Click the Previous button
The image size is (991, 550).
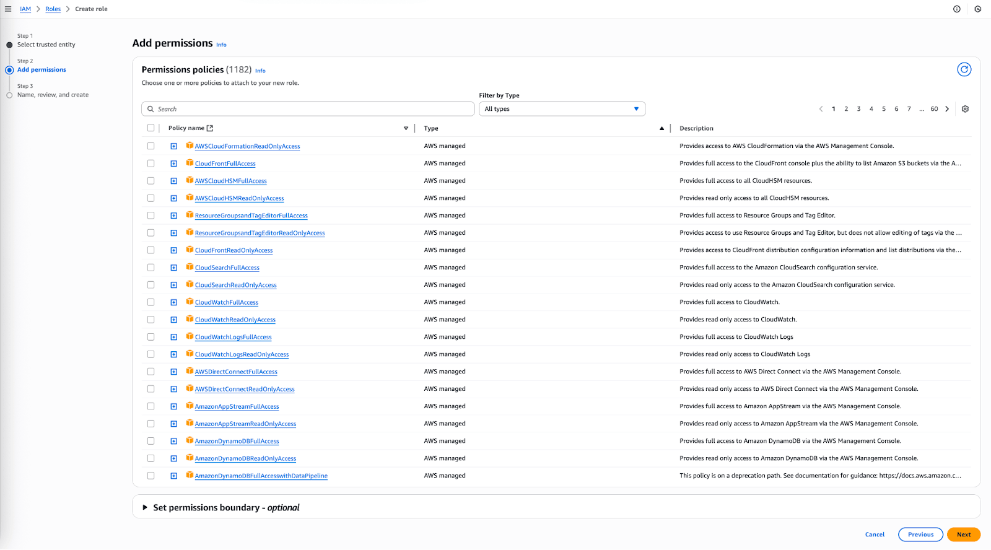point(920,535)
